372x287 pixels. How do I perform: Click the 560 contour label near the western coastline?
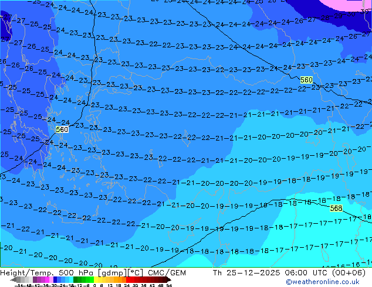62,129
